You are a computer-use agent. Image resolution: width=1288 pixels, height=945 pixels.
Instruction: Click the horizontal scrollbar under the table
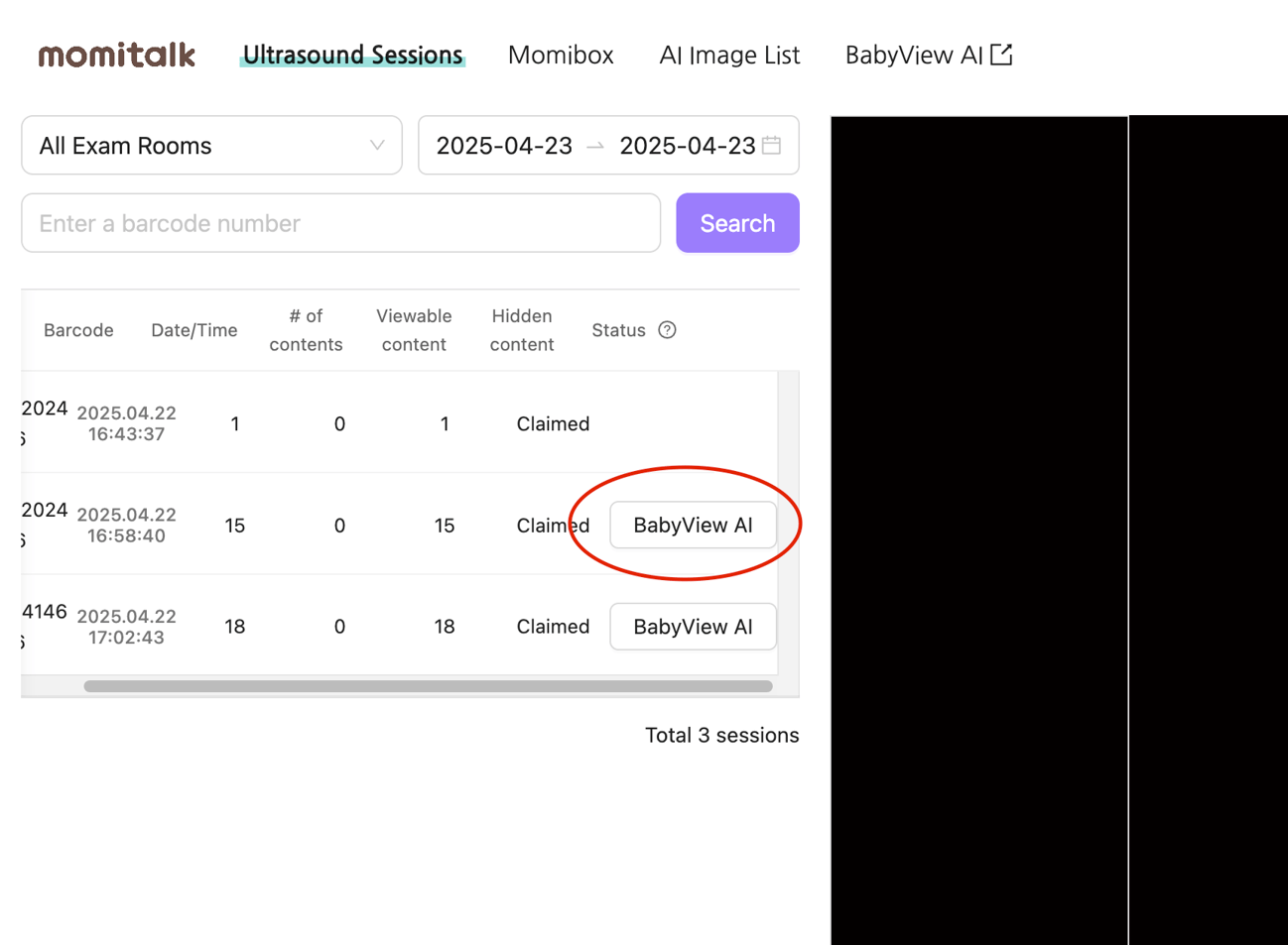pos(427,685)
